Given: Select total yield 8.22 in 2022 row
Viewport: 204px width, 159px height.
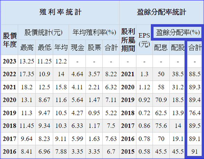Looking at the screenshot, I should [111, 74].
